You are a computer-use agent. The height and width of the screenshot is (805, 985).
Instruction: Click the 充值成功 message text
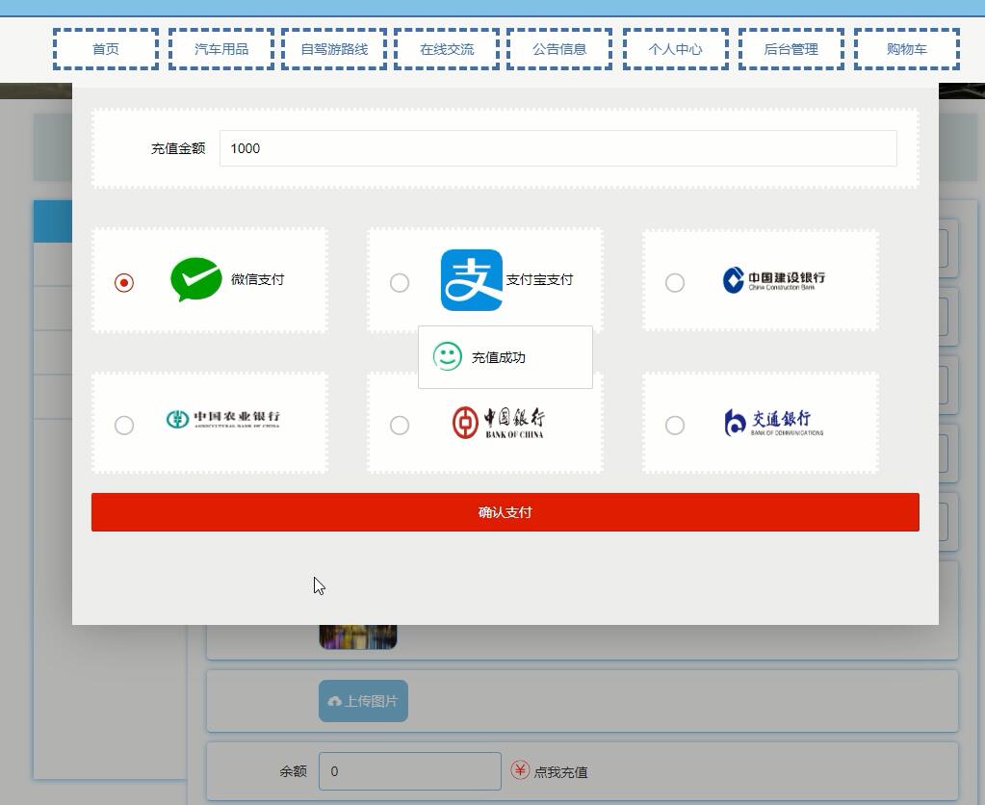[498, 357]
